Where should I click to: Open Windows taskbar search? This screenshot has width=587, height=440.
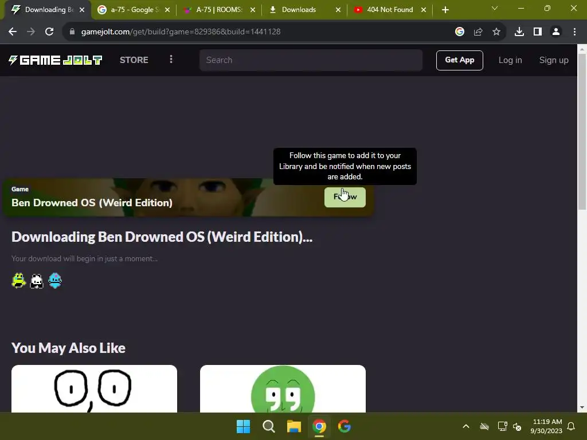tap(268, 426)
